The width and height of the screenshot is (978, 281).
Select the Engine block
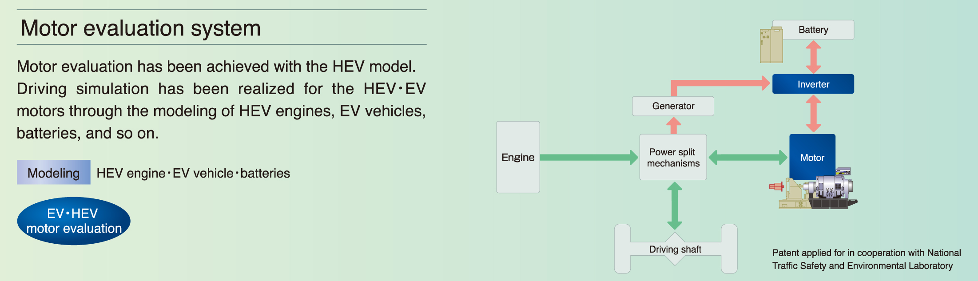point(518,157)
